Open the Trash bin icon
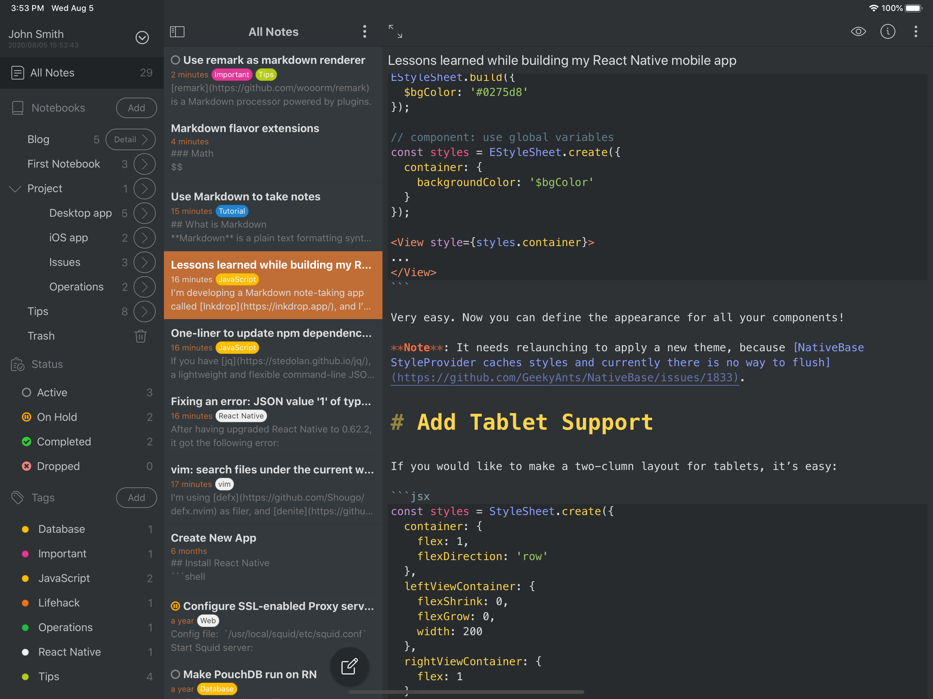 (x=140, y=336)
